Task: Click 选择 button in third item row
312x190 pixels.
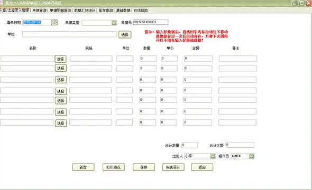Action: point(60,80)
